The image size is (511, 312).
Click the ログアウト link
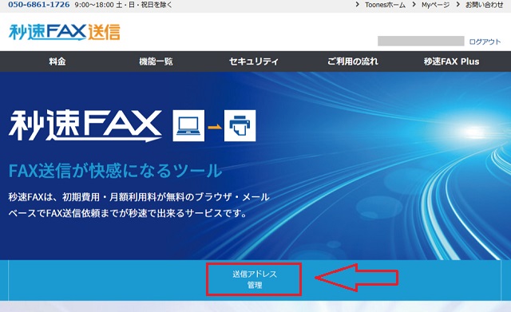(x=485, y=41)
